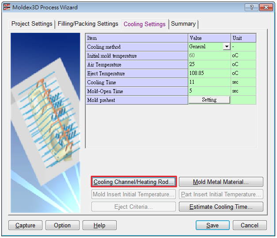Click the question mark help button in title bar
277x238 pixels.
coord(251,7)
